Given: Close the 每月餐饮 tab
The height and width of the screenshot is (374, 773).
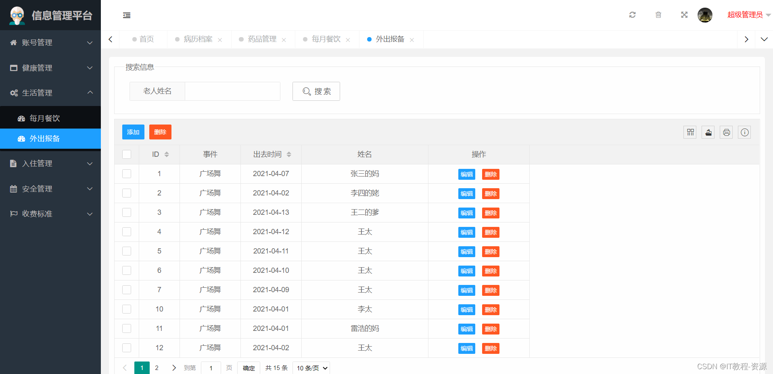Looking at the screenshot, I should [x=348, y=40].
